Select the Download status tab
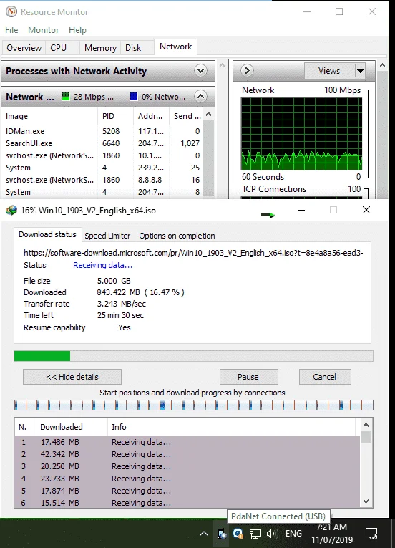 point(47,234)
